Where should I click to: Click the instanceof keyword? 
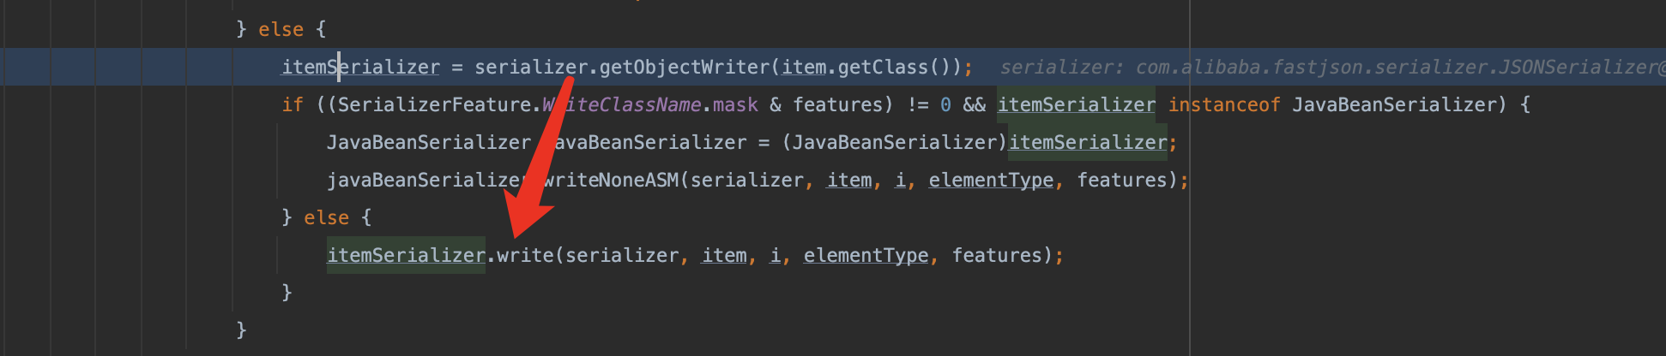pos(1224,104)
